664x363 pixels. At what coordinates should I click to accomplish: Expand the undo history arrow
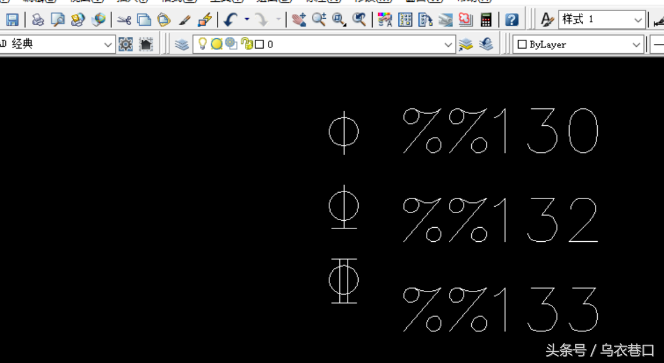(x=247, y=19)
